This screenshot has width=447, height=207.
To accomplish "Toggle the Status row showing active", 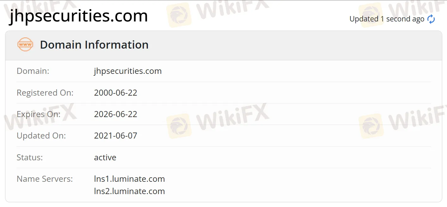I will tap(105, 157).
